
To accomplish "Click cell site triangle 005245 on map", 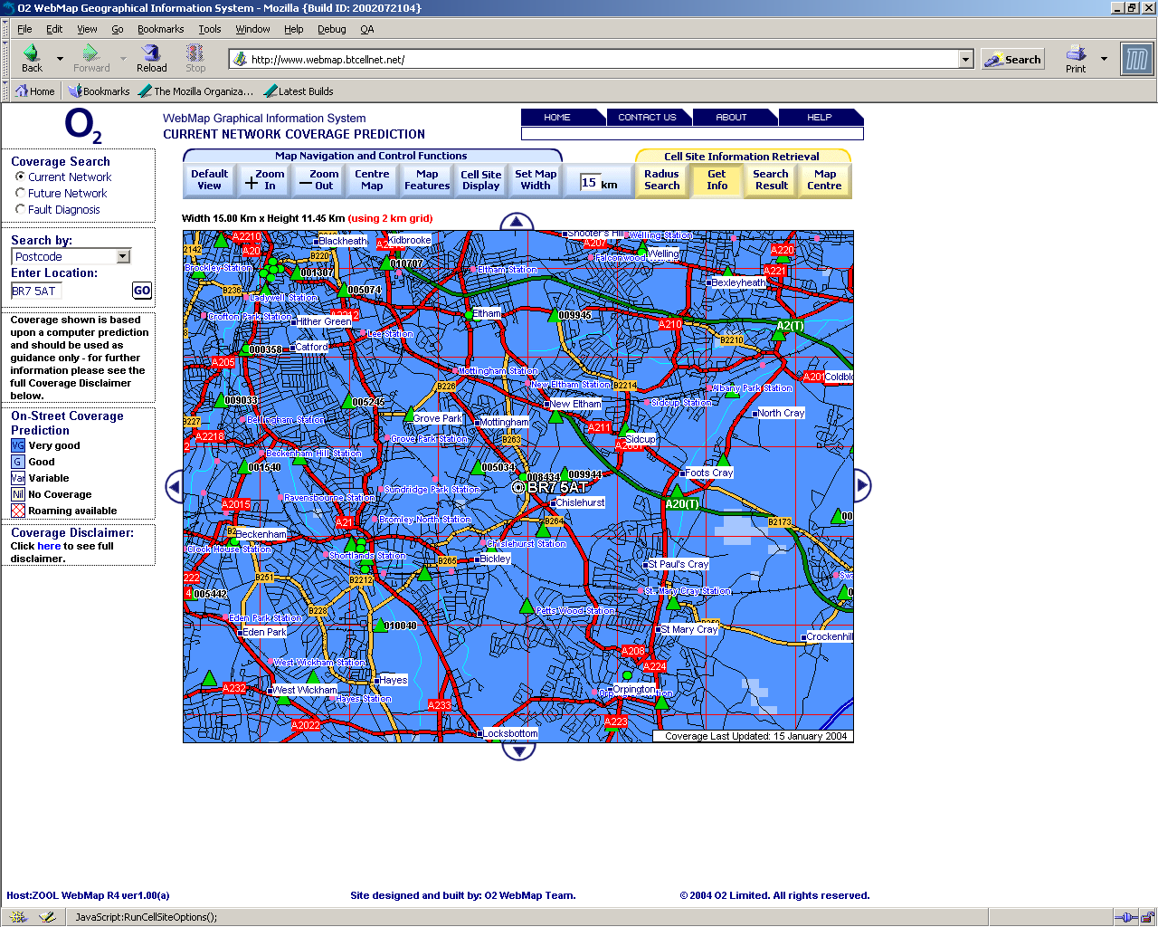I will pyautogui.click(x=347, y=401).
